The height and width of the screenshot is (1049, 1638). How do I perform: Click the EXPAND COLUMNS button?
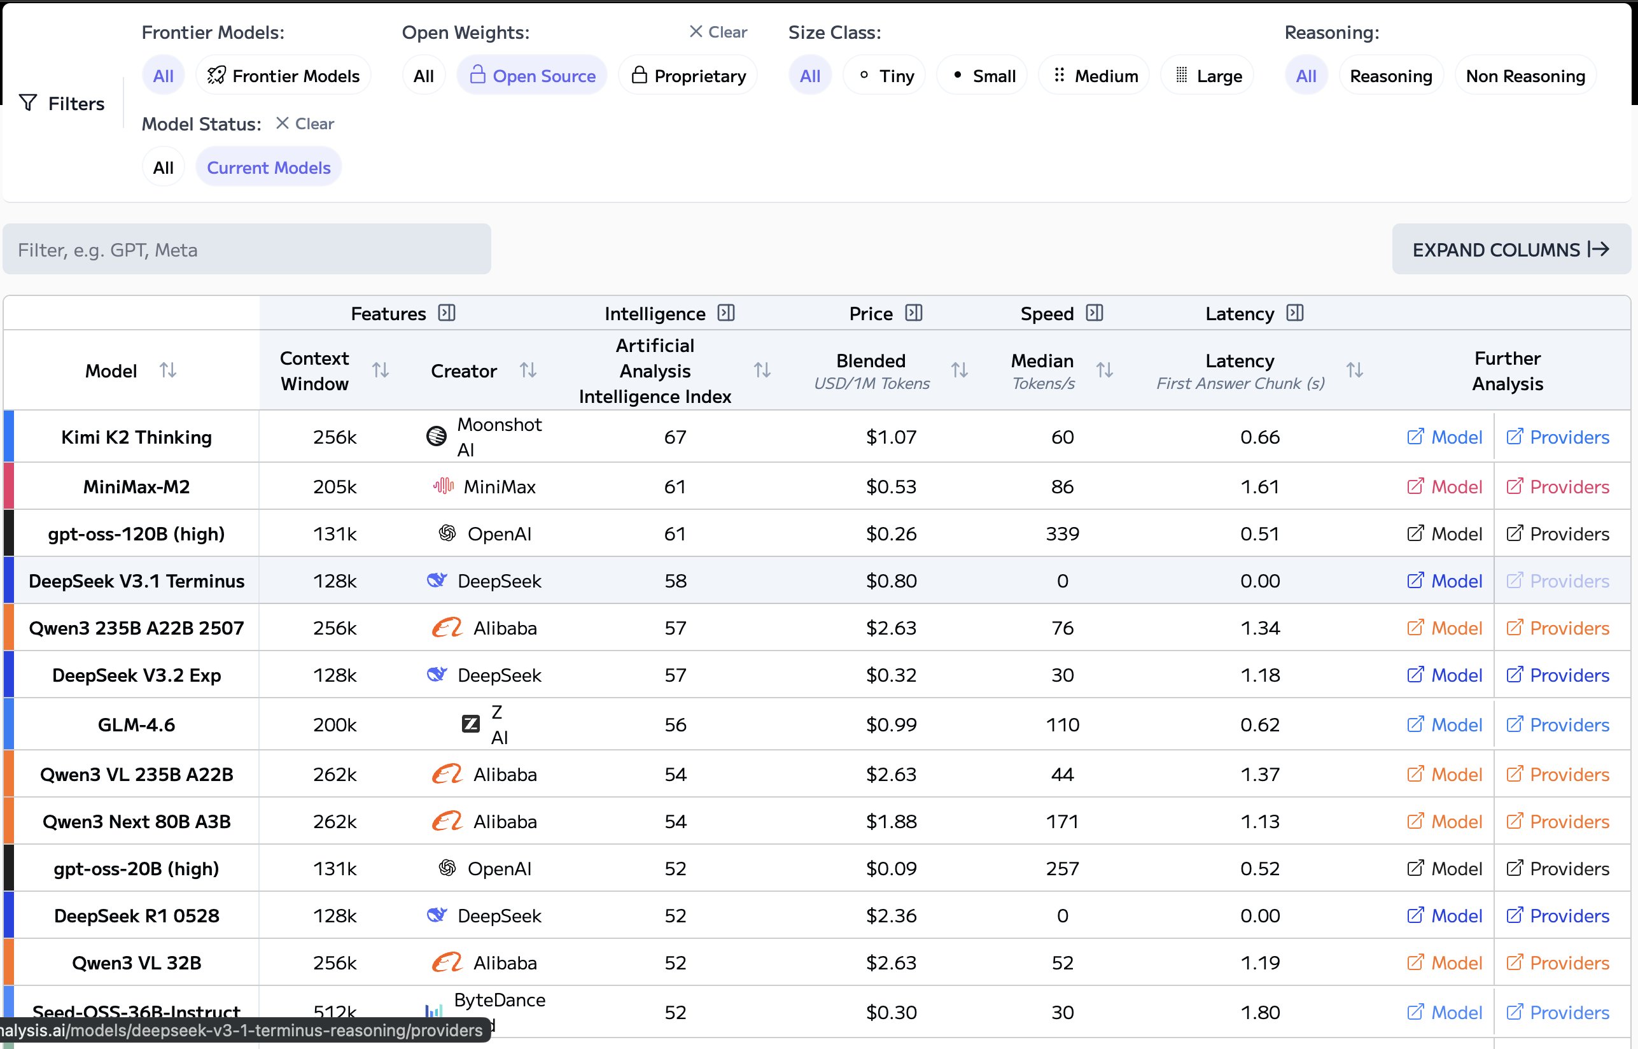tap(1510, 250)
